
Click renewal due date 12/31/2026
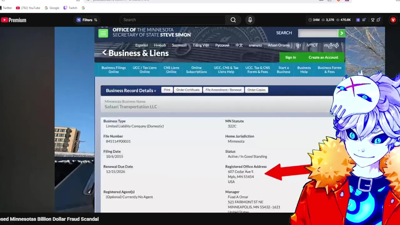[x=115, y=172]
